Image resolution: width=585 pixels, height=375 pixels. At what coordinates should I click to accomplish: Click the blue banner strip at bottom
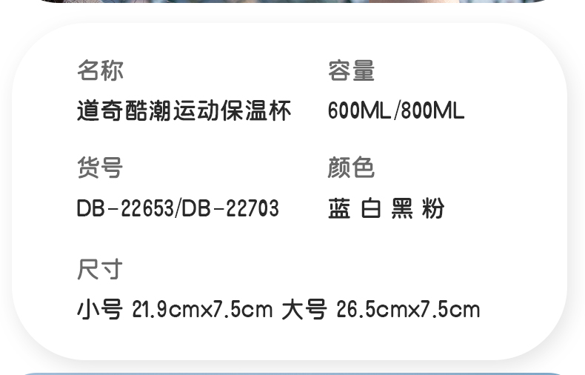292,374
